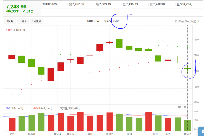Viewport: 204px width, 136px height.
Task: Click the change value -96.33
Action: point(12,11)
